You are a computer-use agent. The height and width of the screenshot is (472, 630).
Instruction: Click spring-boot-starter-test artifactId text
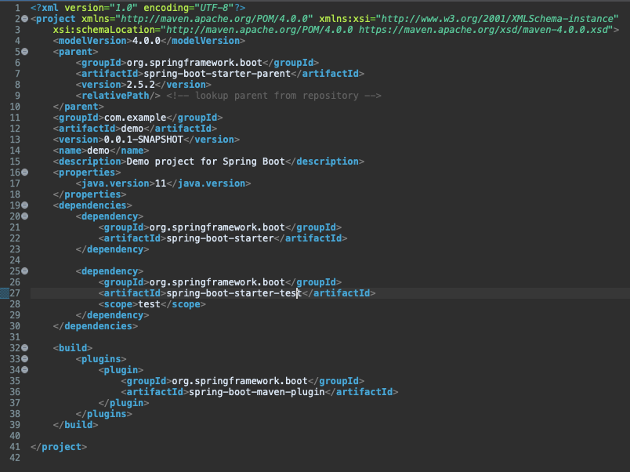234,293
